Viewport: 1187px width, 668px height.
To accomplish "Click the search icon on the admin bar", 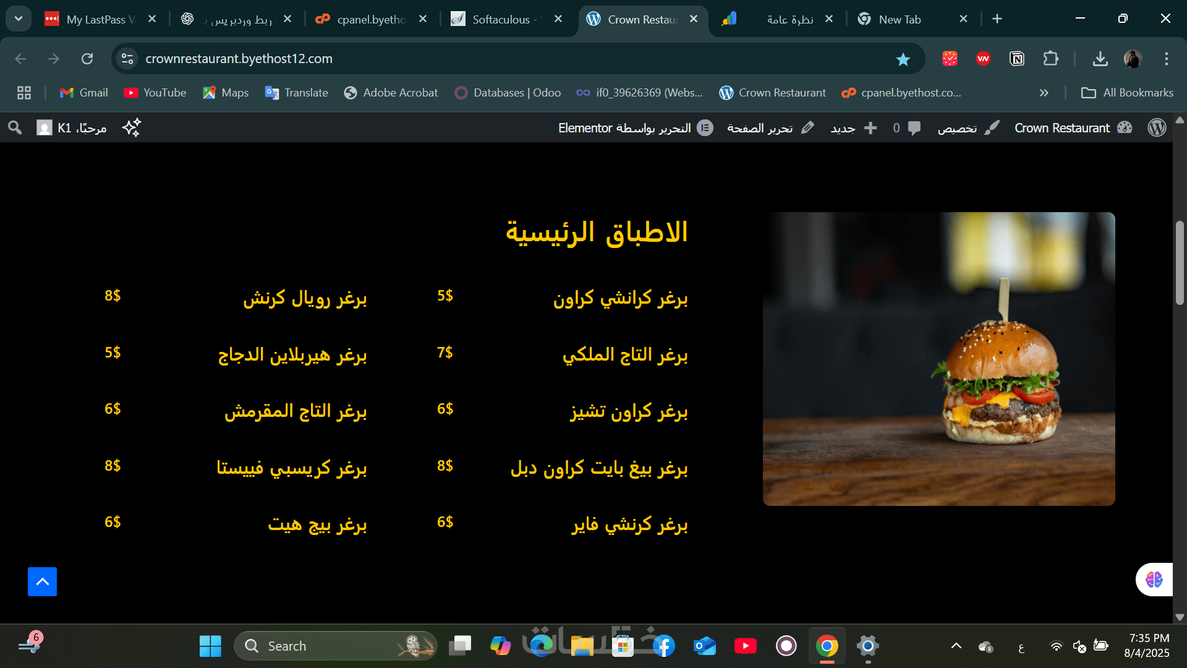I will click(14, 127).
